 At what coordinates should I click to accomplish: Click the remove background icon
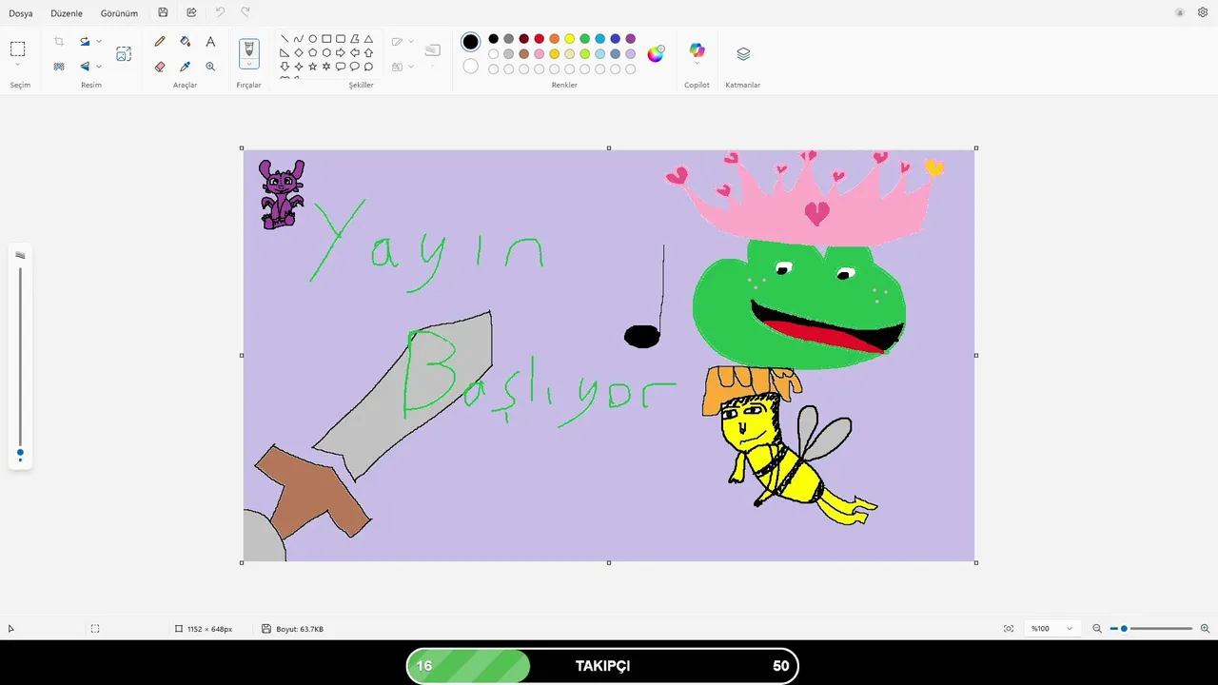coord(59,67)
